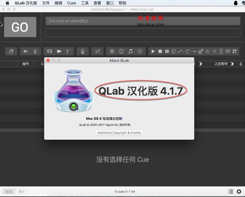Add a Target cue with bullseye icon
The height and width of the screenshot is (197, 245).
(x=201, y=51)
